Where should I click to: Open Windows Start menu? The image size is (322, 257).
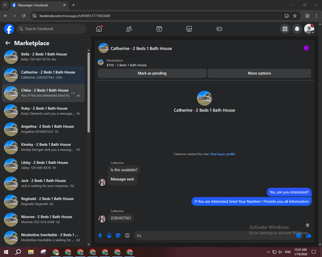click(6, 252)
